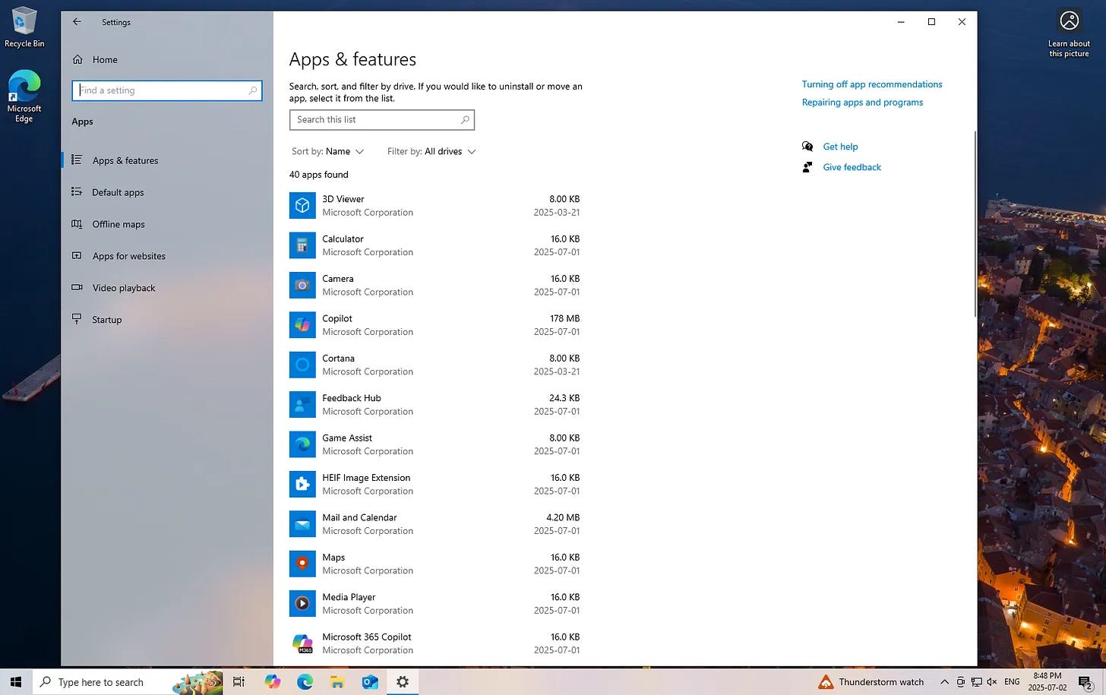The width and height of the screenshot is (1106, 695).
Task: Open Windows Start menu
Action: (x=16, y=682)
